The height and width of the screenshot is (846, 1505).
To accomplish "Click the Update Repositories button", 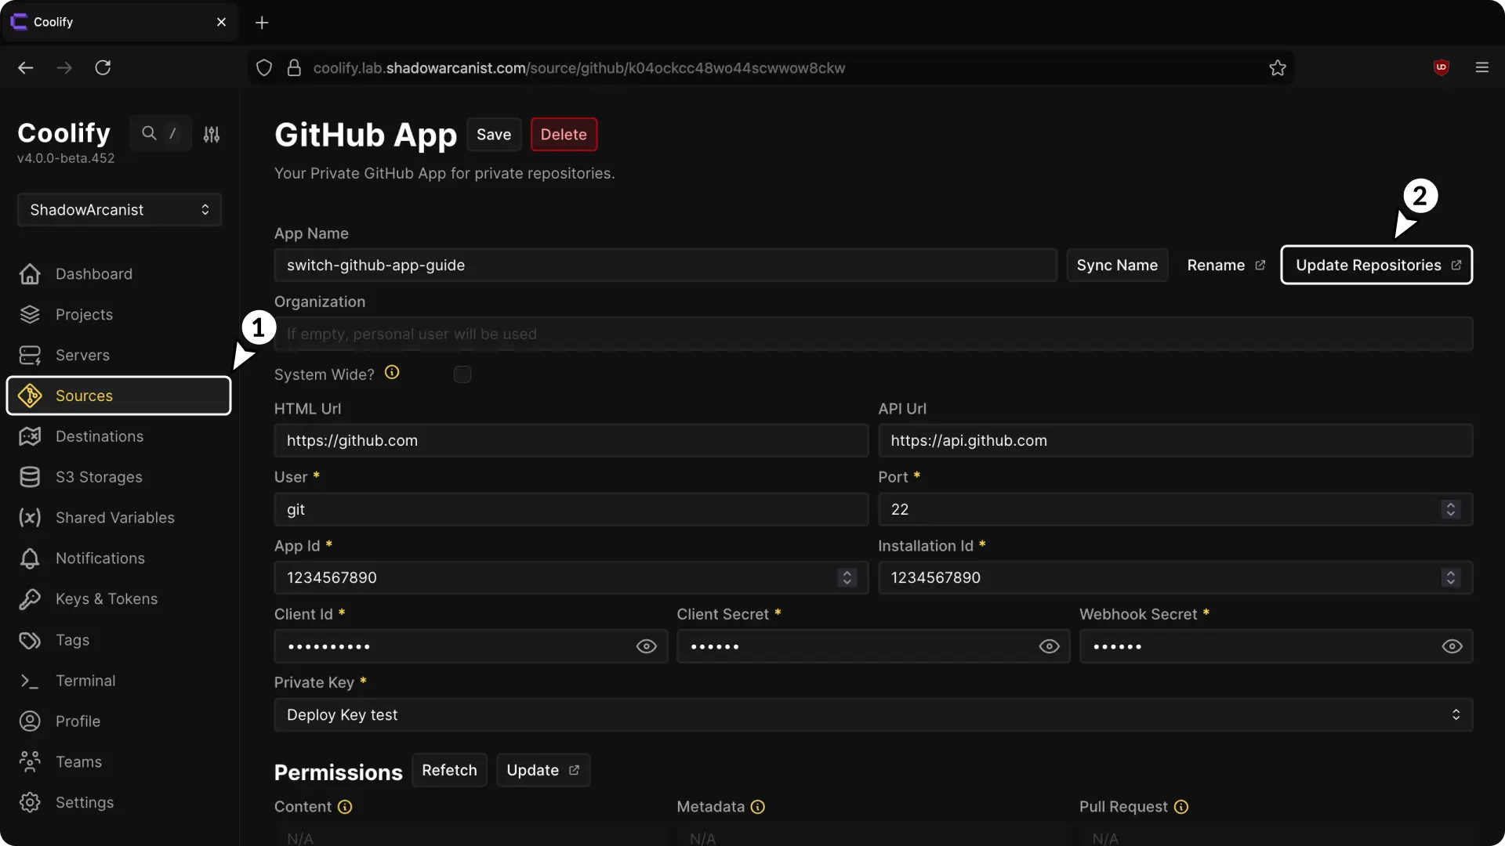I will 1376,266.
